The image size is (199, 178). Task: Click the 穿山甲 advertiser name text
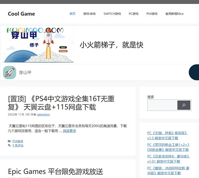(x=25, y=73)
